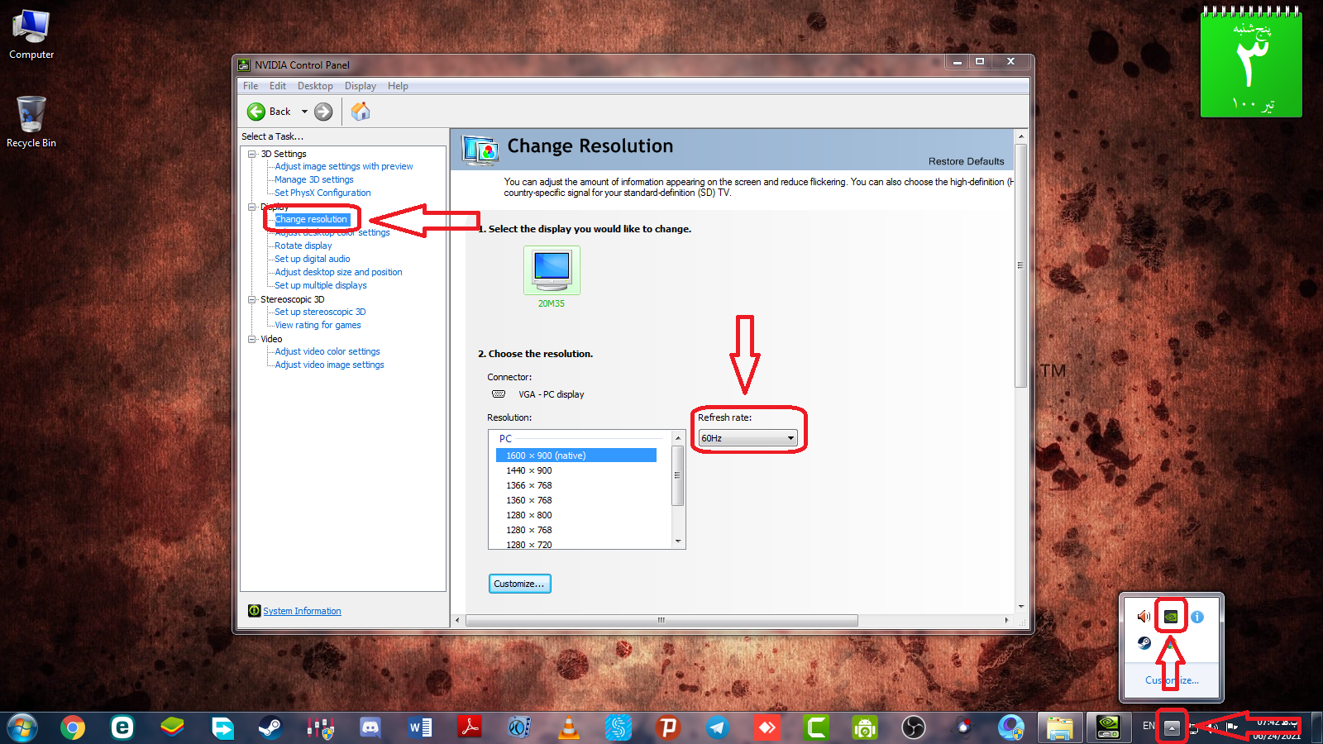Collapse the 3D Settings tree node
Image resolution: width=1323 pixels, height=744 pixels.
pyautogui.click(x=252, y=154)
